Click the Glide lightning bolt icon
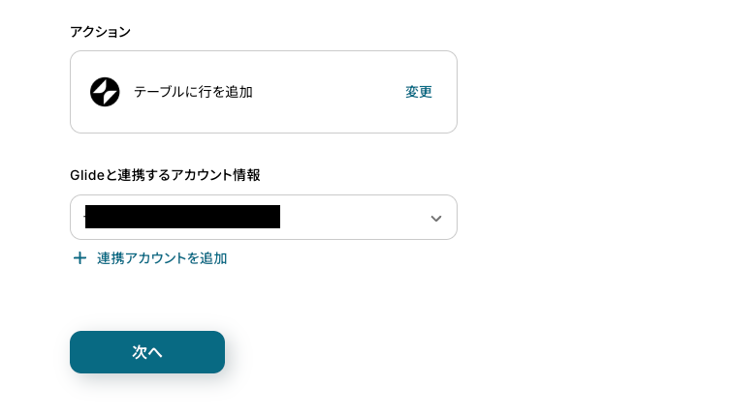The width and height of the screenshot is (731, 416). click(105, 92)
